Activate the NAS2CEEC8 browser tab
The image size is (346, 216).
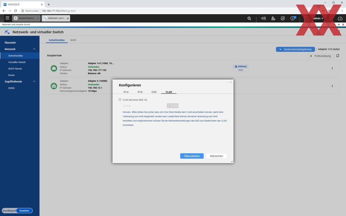point(23,4)
